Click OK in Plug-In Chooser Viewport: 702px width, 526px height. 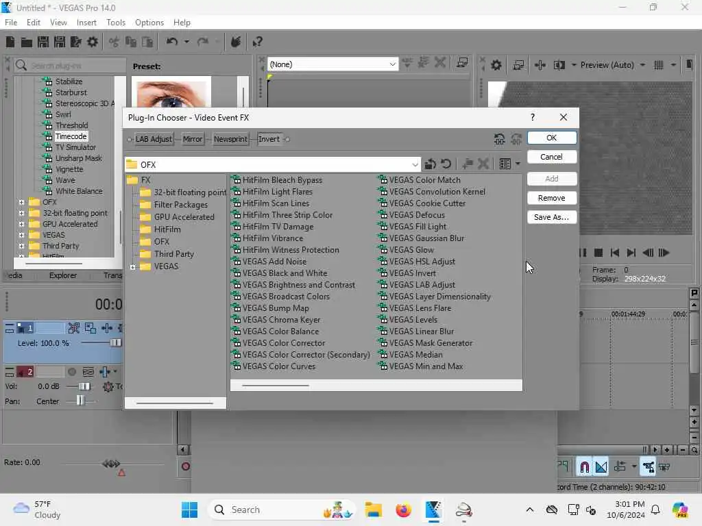pos(552,138)
